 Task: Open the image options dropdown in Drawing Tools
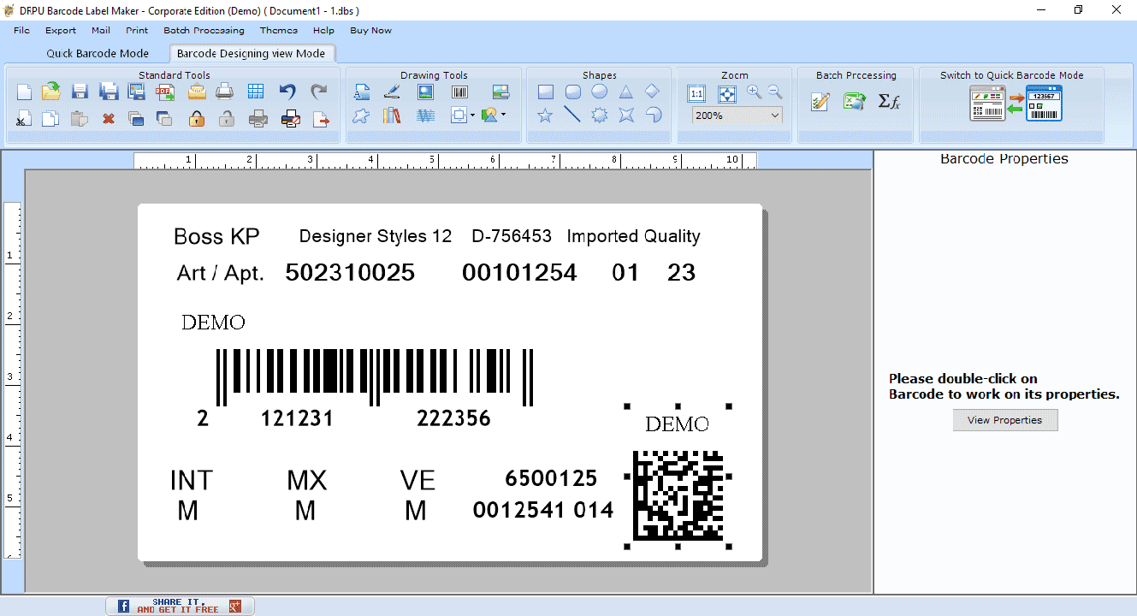[505, 115]
